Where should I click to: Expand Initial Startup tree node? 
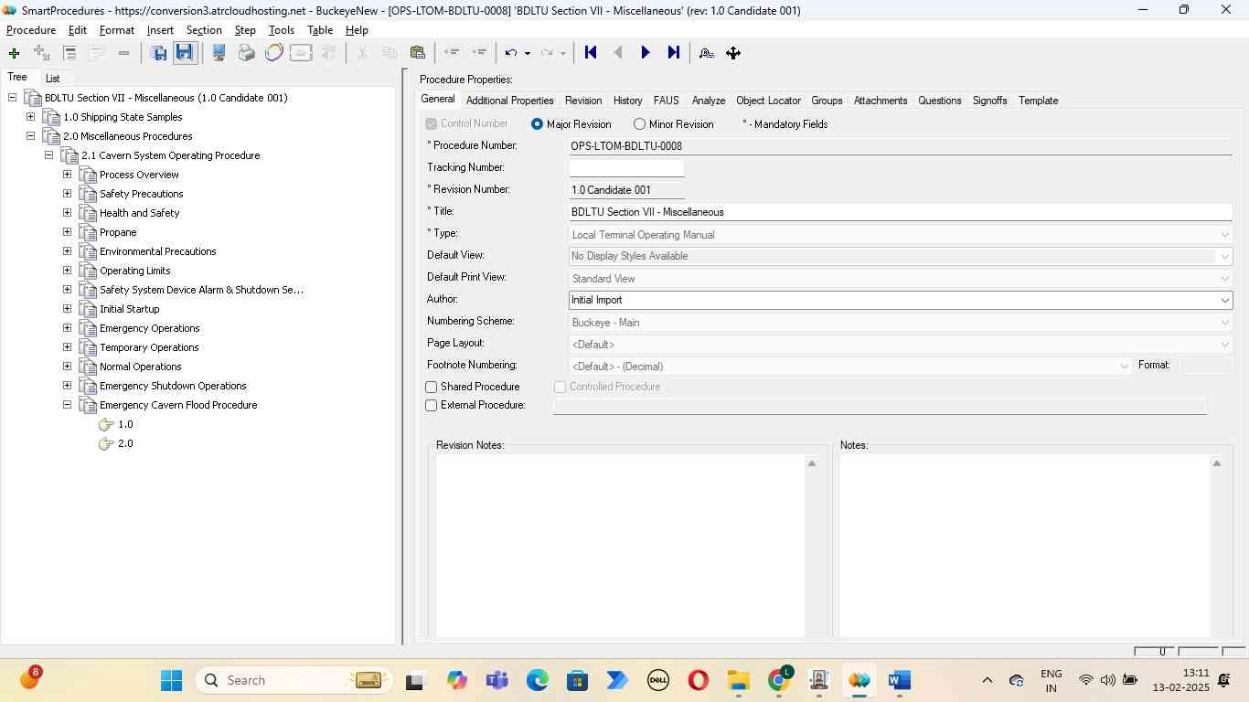[67, 309]
